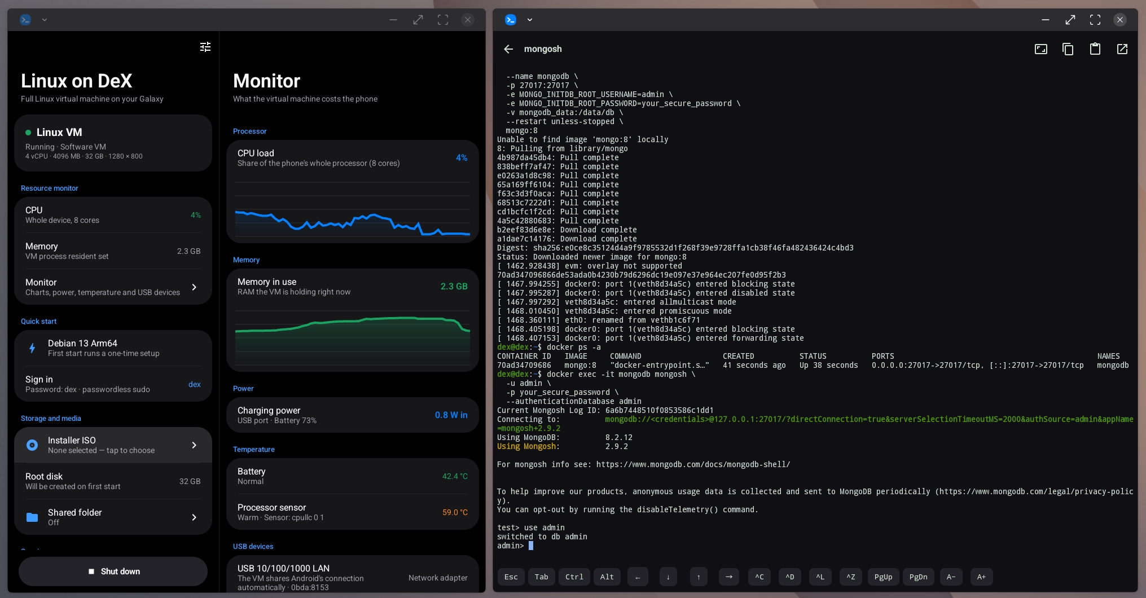
Task: Go back using the arrow next to mongosh
Action: point(508,49)
